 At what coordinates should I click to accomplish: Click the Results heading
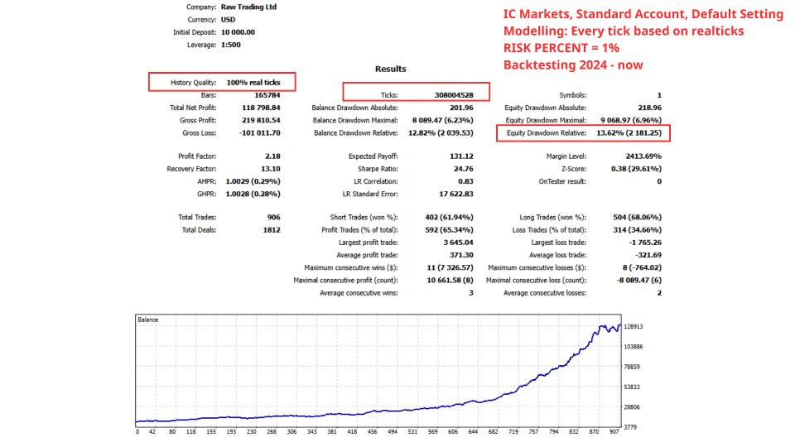[390, 69]
